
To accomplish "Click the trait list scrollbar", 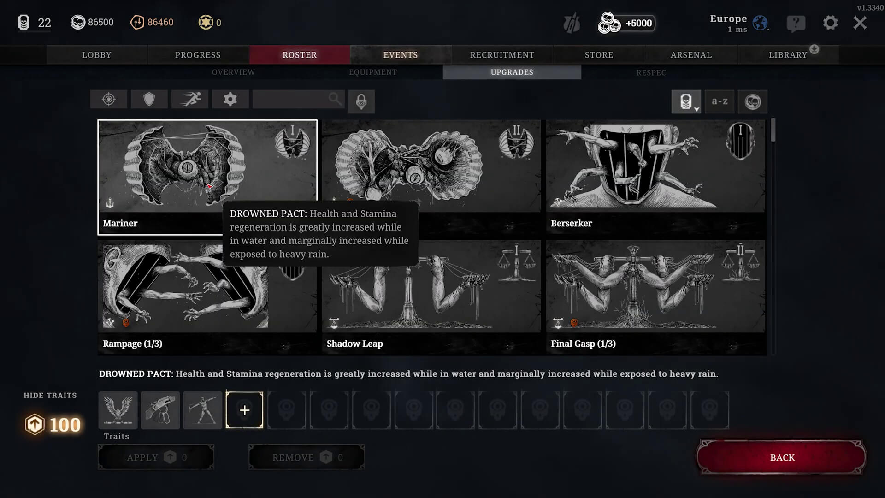I will pyautogui.click(x=773, y=130).
